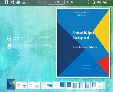Viewport: 113px width, 92px height.
Task: Open pages 6-7 thumbnail
Action: pos(47,85)
